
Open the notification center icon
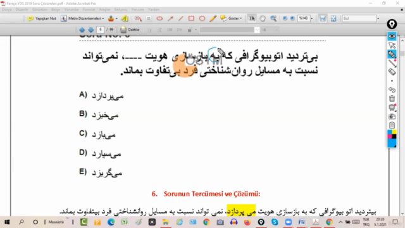tap(395, 222)
